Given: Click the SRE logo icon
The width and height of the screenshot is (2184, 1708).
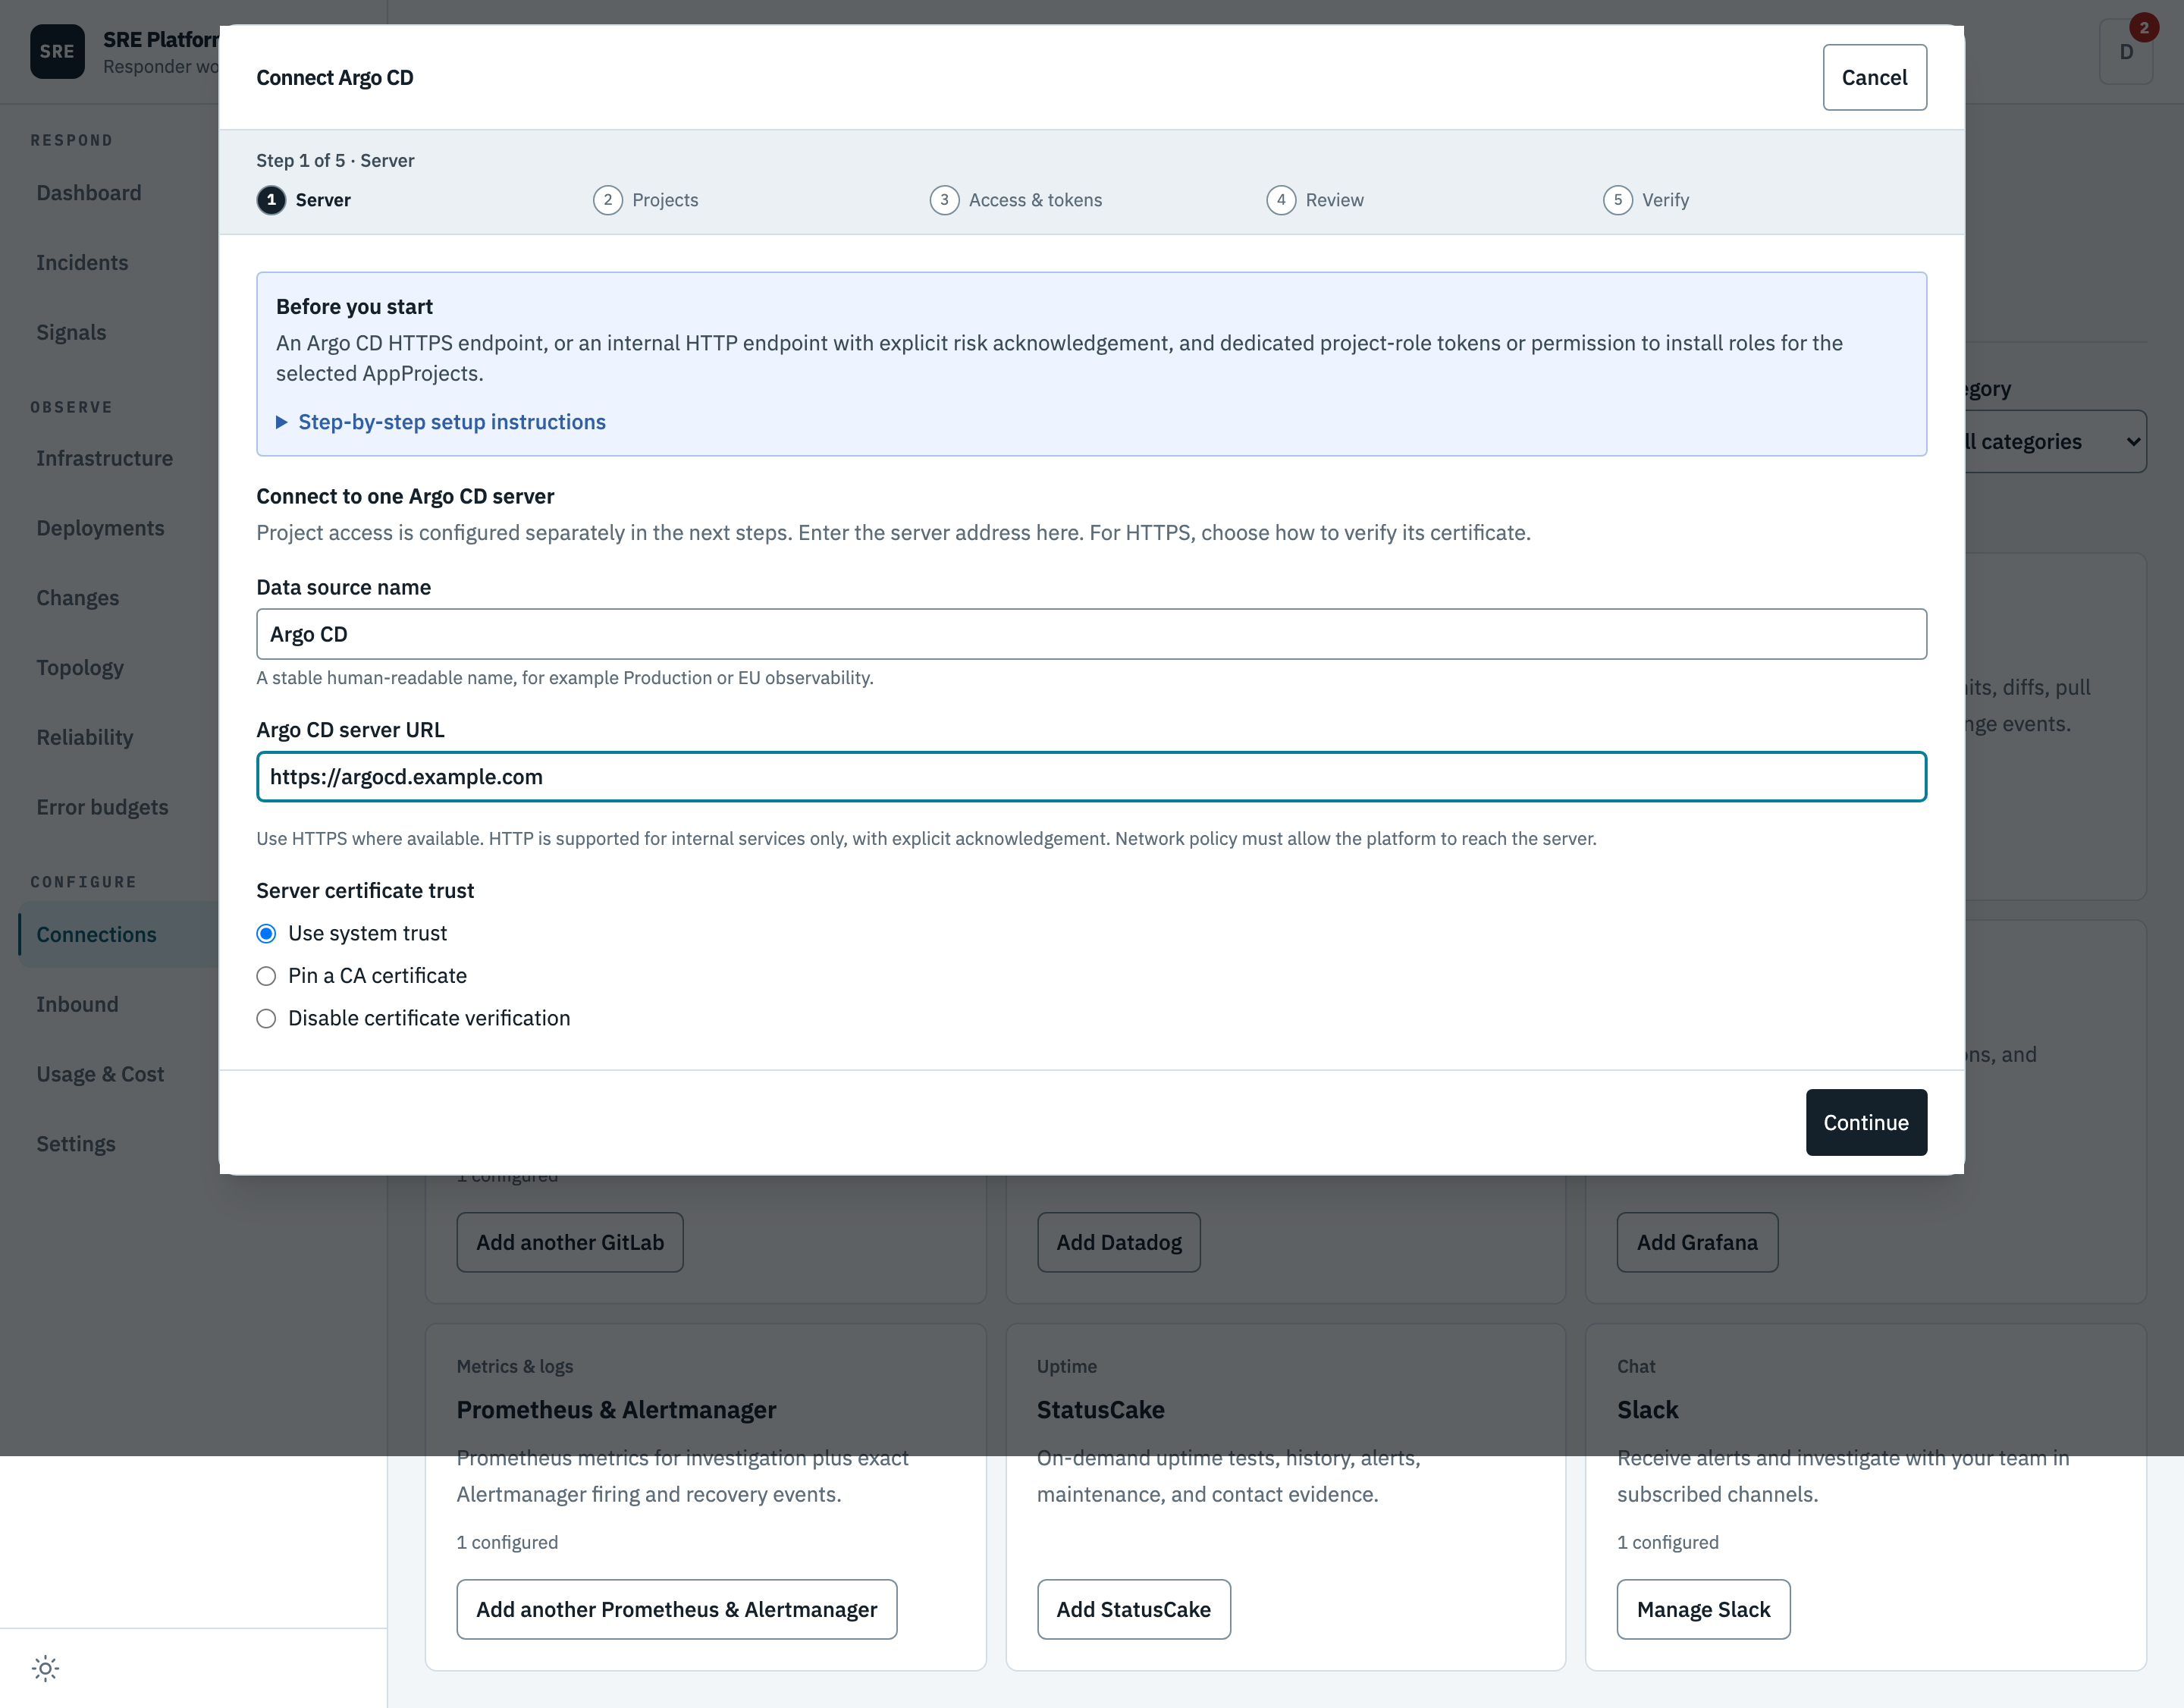Looking at the screenshot, I should pos(57,51).
